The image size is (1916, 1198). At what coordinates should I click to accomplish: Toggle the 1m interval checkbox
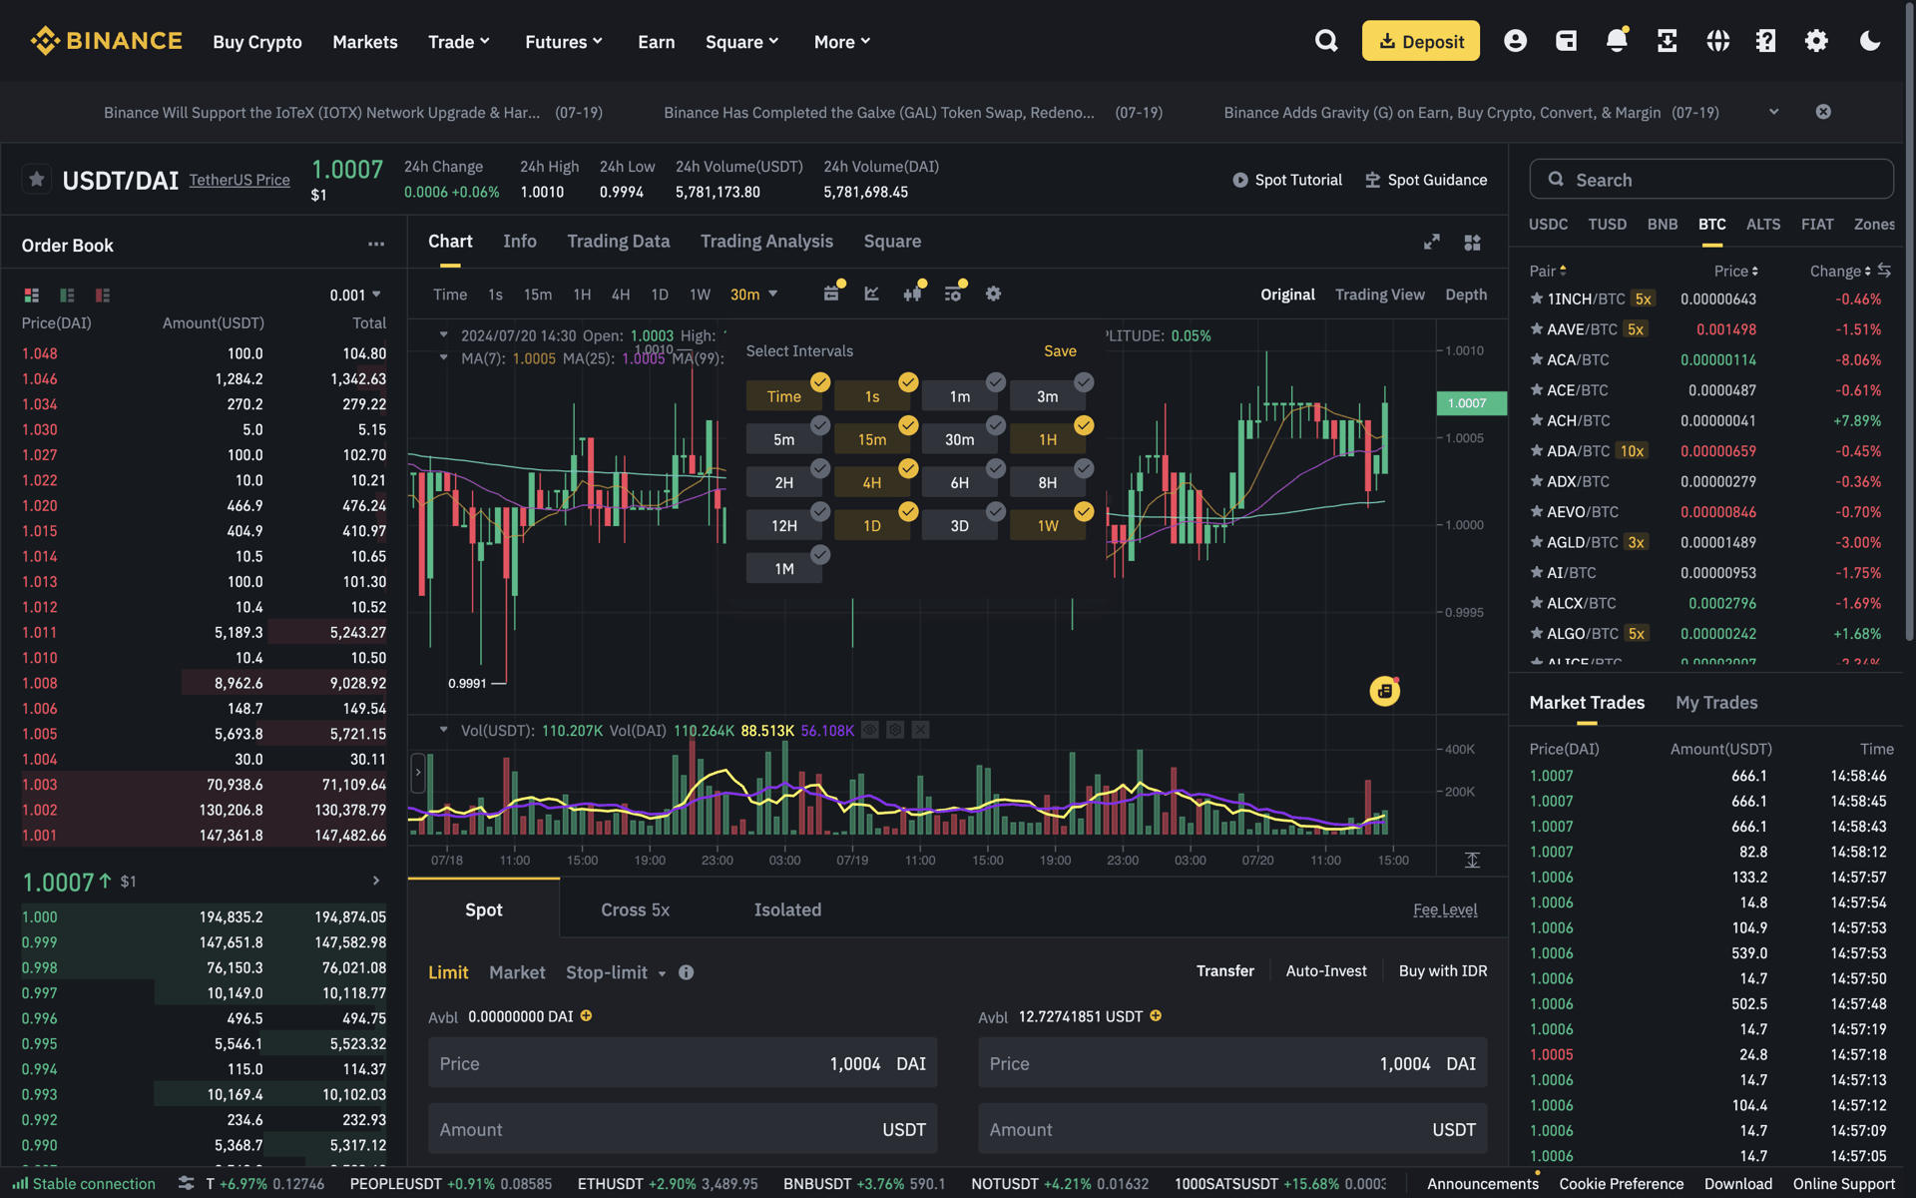[996, 382]
